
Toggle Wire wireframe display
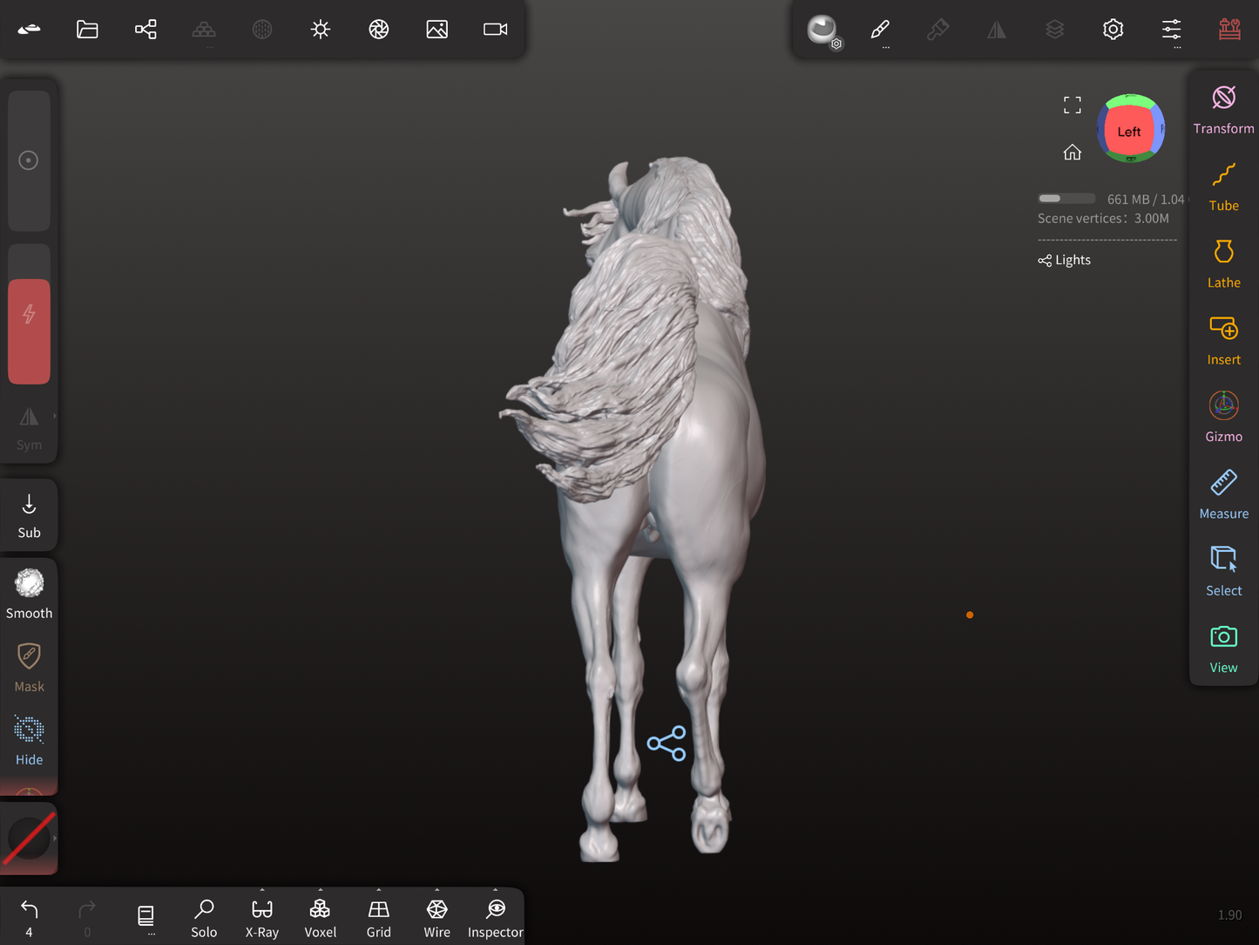point(437,918)
